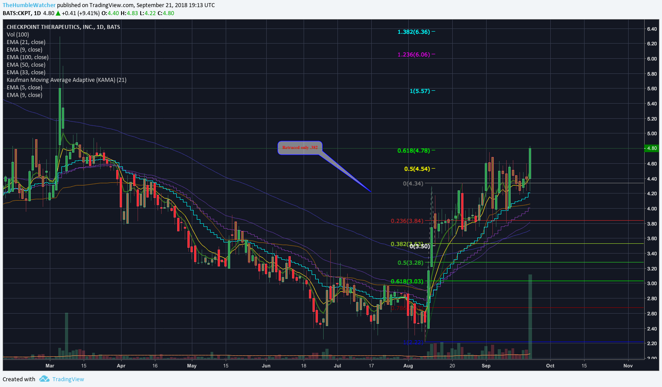
Task: Select the BATS:CKPT symbol text in header
Action: pyautogui.click(x=16, y=13)
